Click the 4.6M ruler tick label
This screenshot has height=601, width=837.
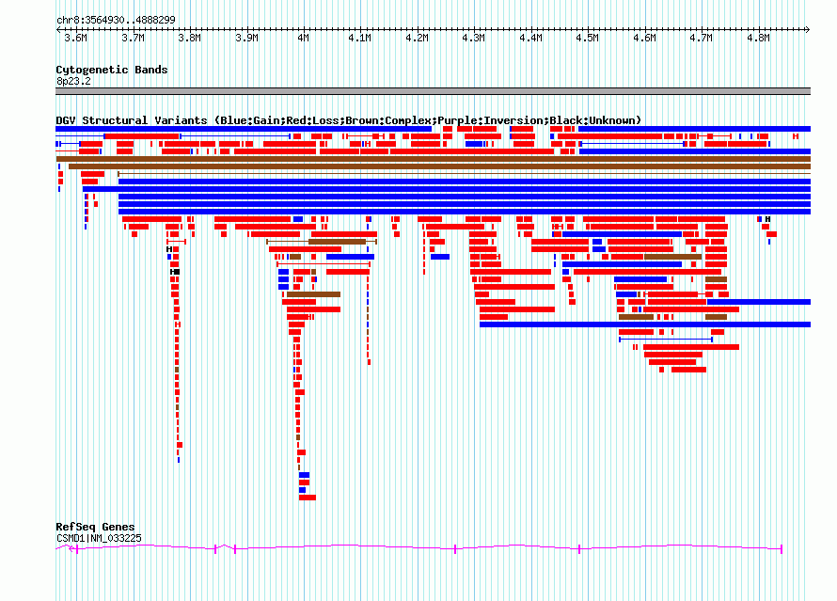644,38
